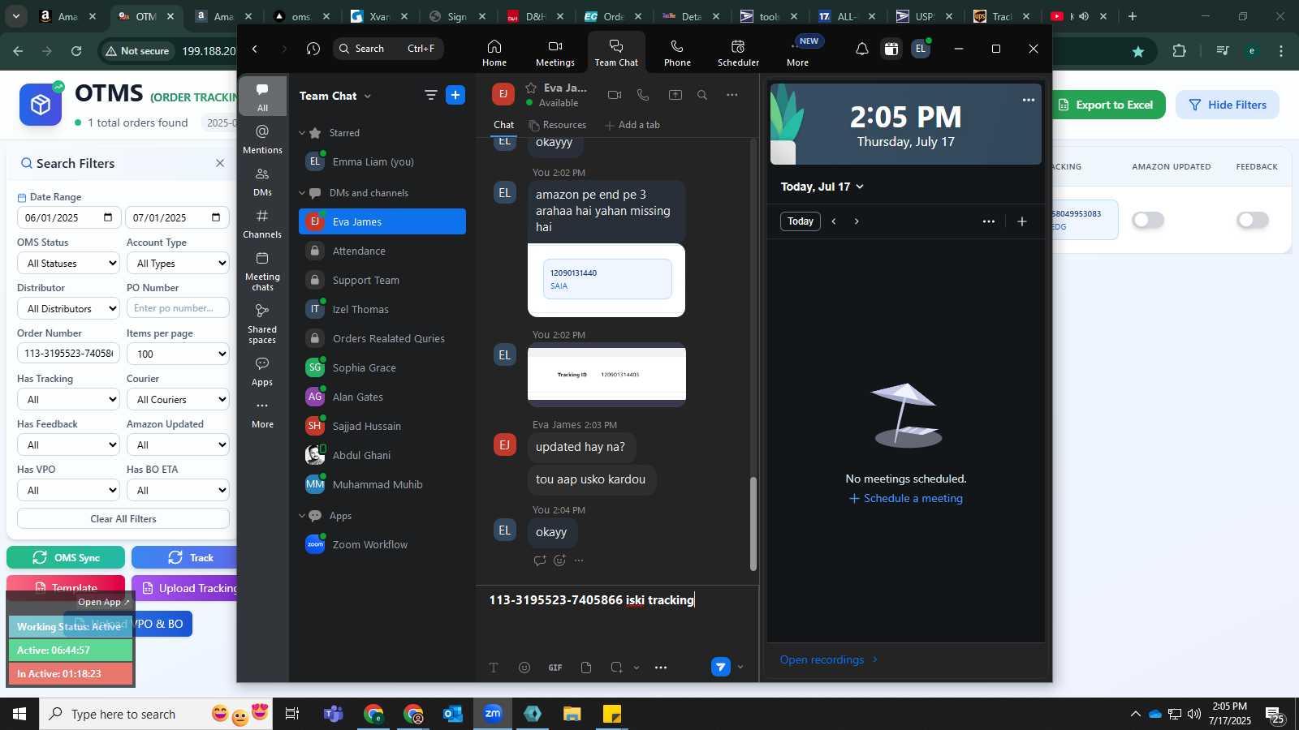Viewport: 1299px width, 730px height.
Task: Open the Meetings tab in Zoom
Action: (x=555, y=53)
